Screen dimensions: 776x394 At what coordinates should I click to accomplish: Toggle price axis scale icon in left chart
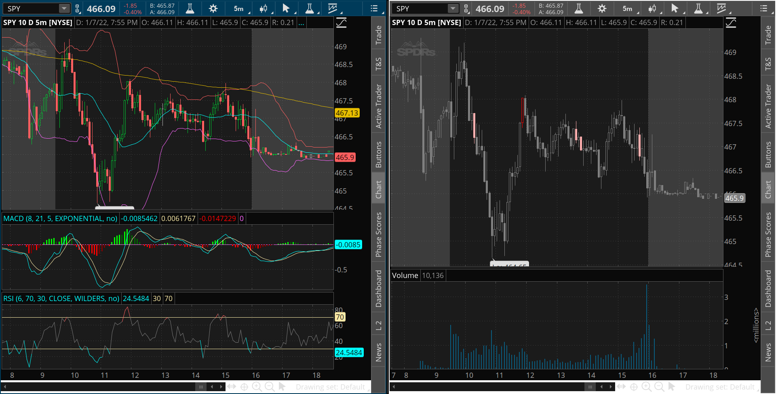click(x=342, y=23)
